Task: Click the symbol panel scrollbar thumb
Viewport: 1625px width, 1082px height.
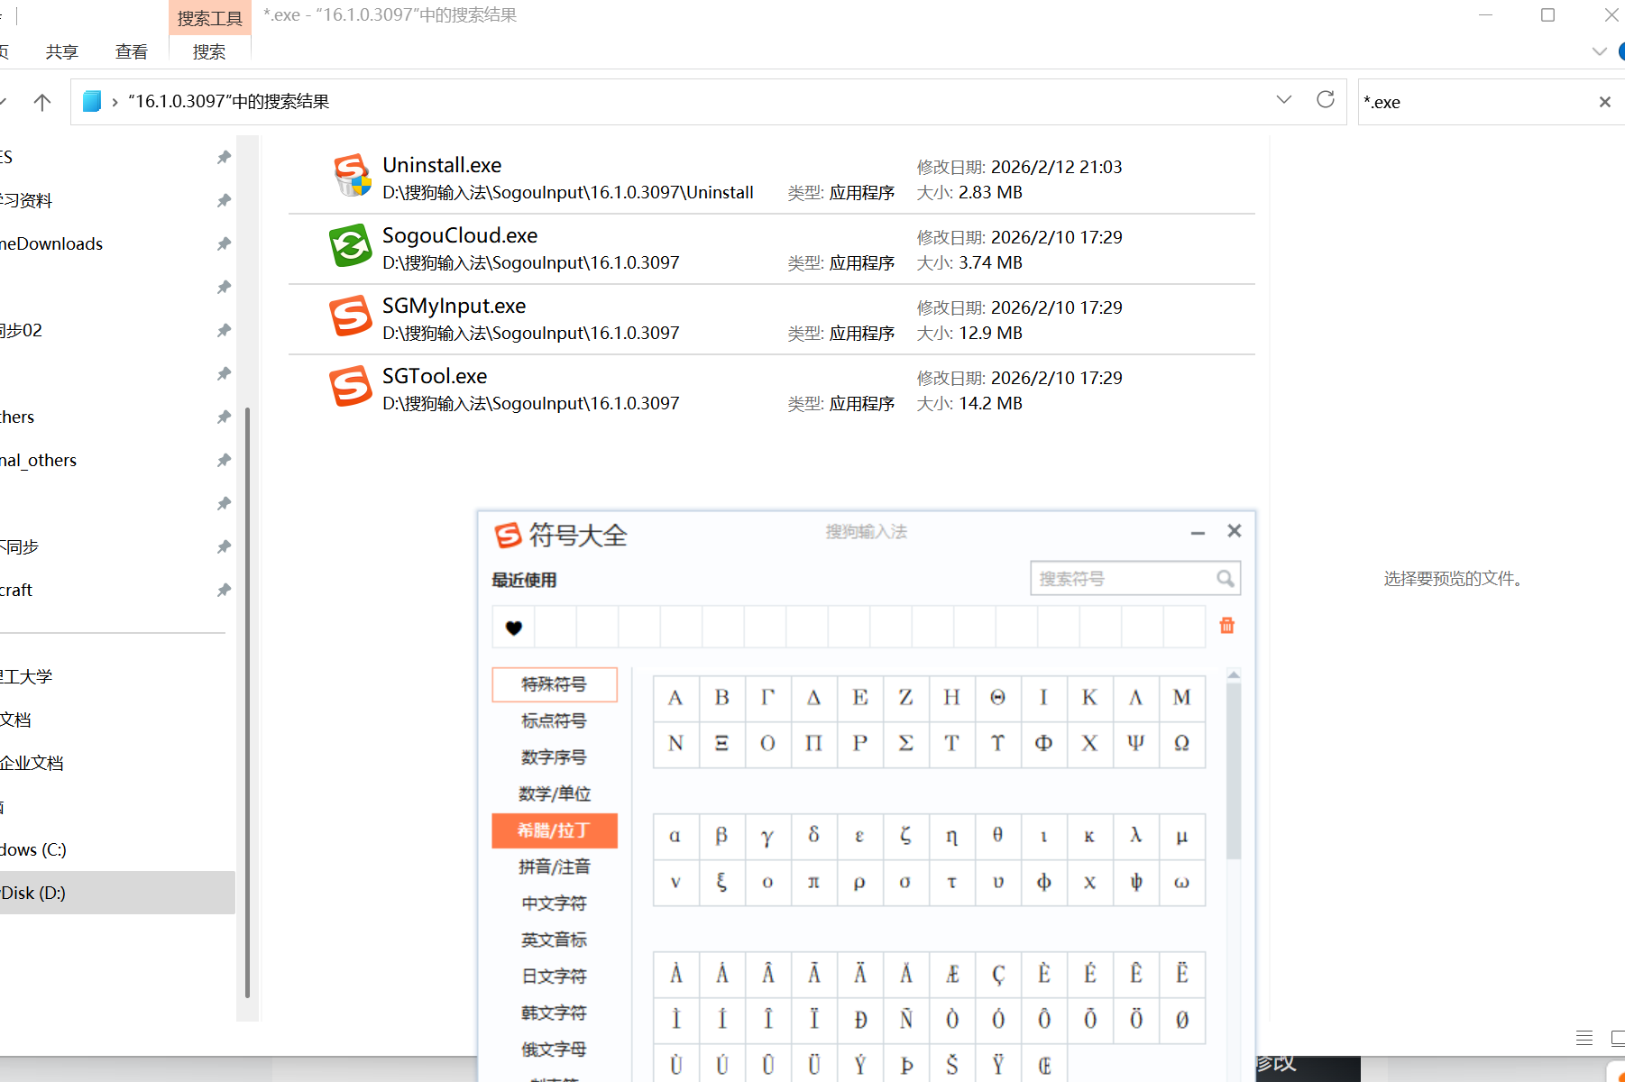Action: pyautogui.click(x=1234, y=771)
